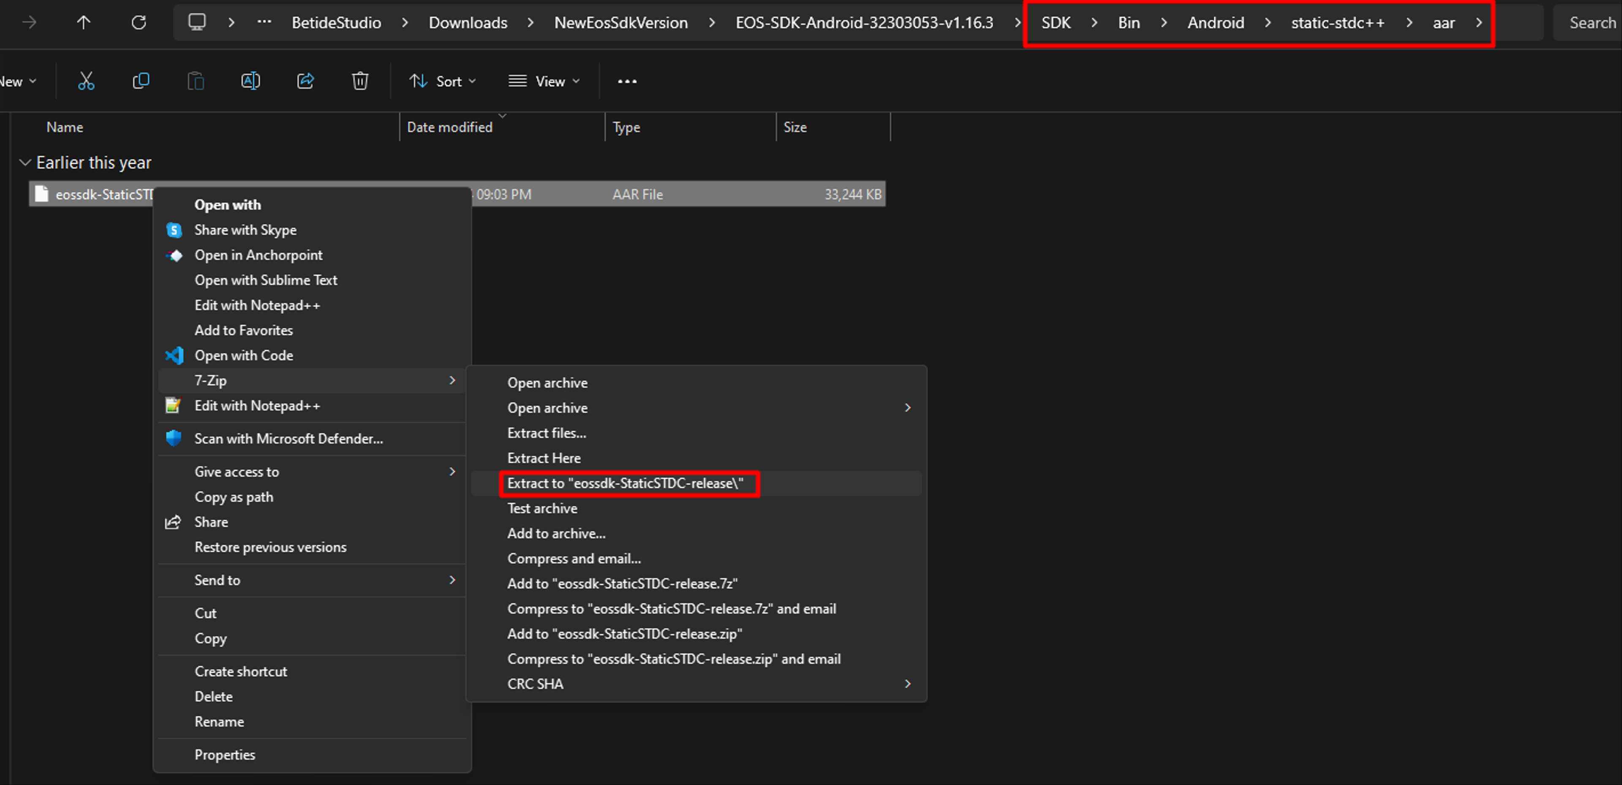Open the Sort dropdown

point(442,81)
